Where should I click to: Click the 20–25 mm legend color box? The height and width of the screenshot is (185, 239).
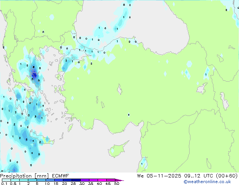click(x=67, y=180)
